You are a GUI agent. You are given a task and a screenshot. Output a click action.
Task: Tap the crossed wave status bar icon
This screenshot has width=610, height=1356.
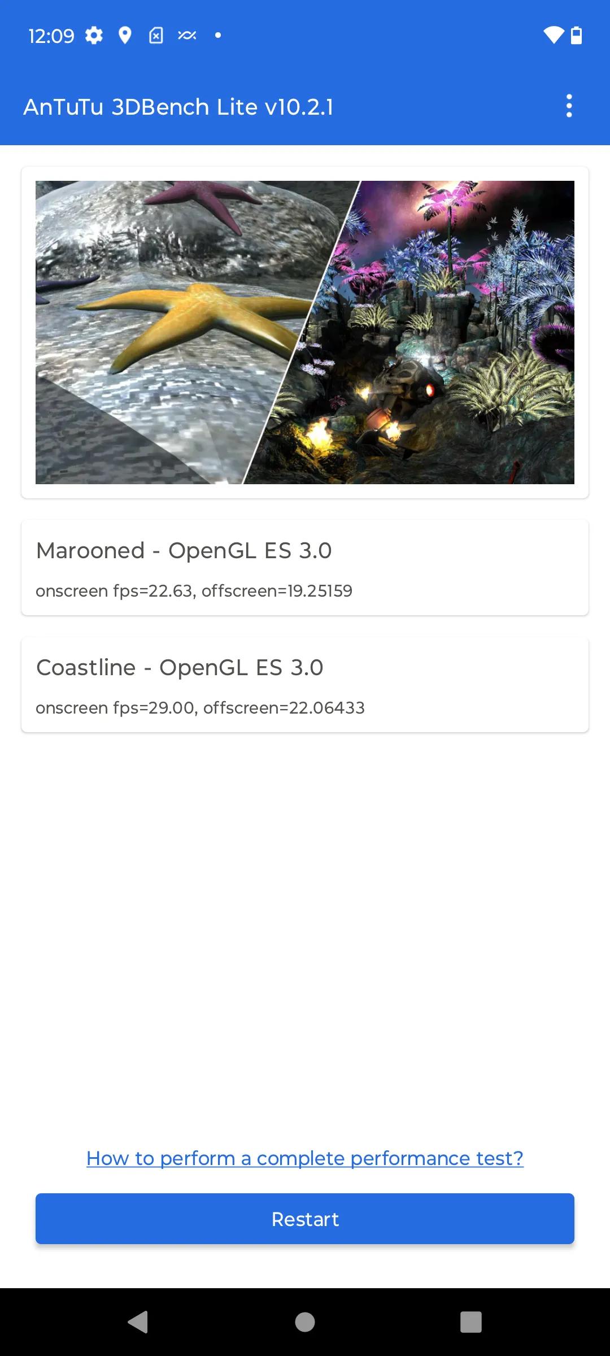coord(187,36)
